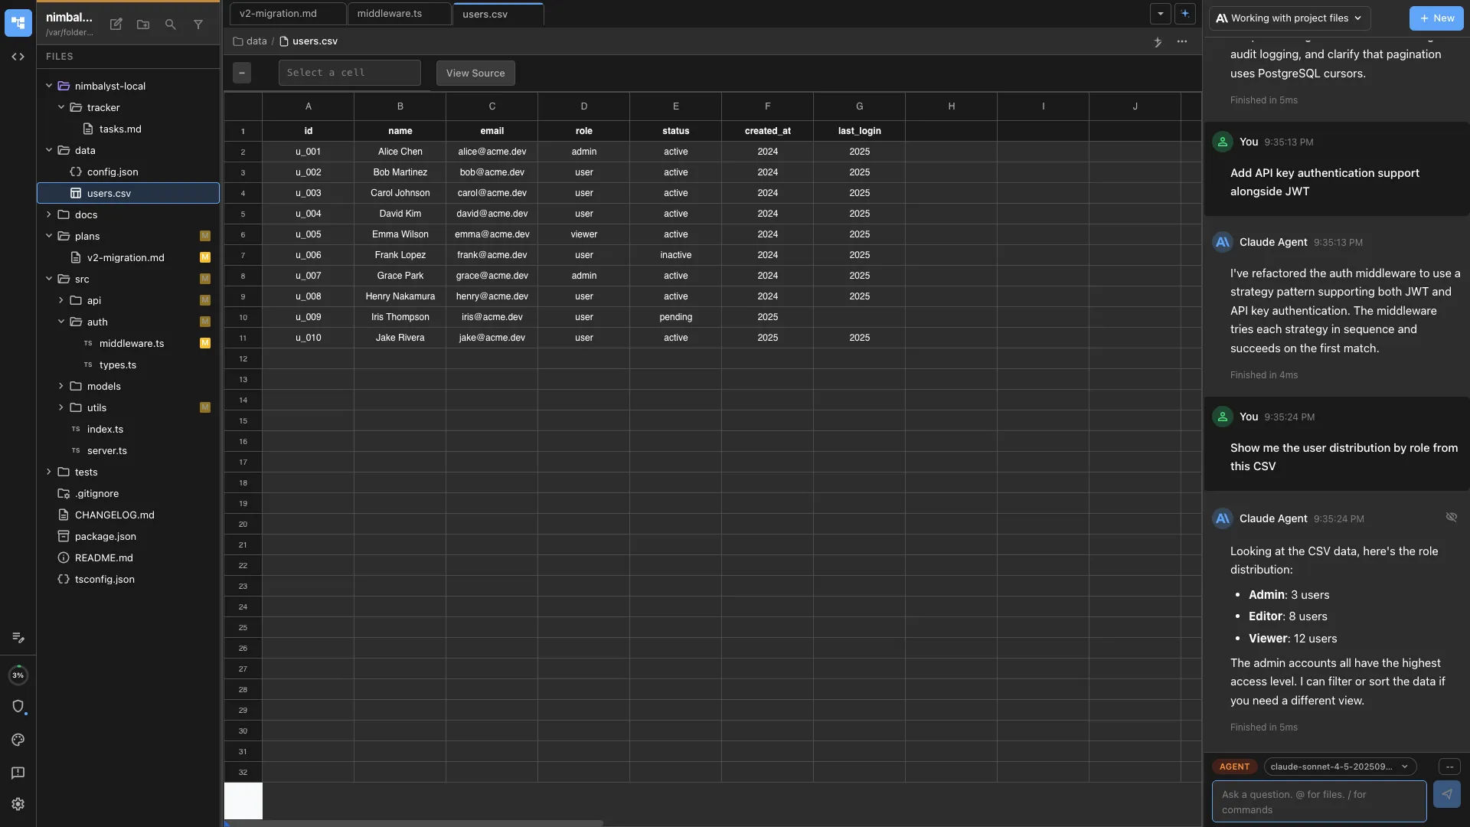Open the claude-sonnet-4-5 model dropdown
Image resolution: width=1470 pixels, height=827 pixels.
pyautogui.click(x=1340, y=767)
